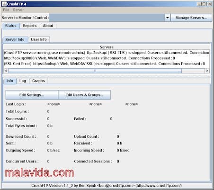Screen dimensions: 214x190
Task: Open the About tab
Action: tap(48, 26)
